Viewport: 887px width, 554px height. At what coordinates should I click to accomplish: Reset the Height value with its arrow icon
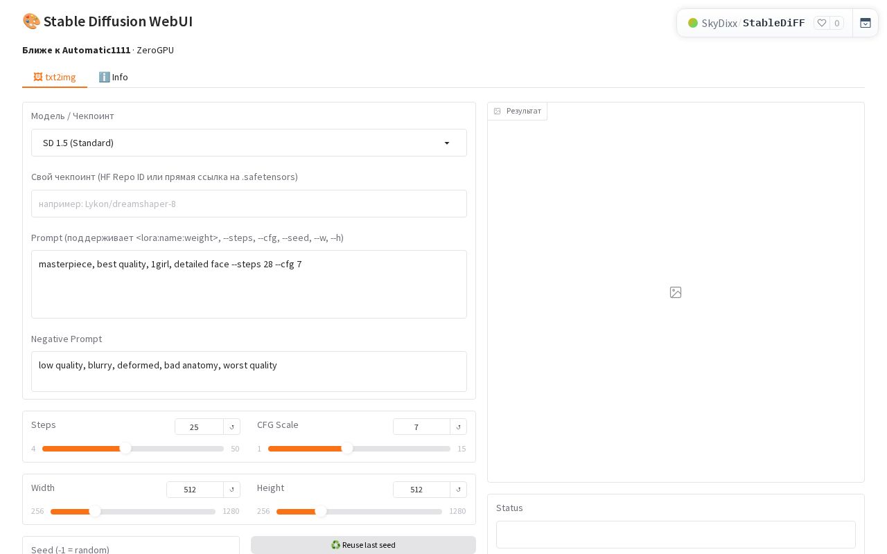[x=459, y=490]
